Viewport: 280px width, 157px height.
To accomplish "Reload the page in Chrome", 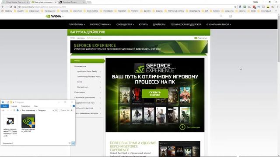I will [x=10, y=7].
